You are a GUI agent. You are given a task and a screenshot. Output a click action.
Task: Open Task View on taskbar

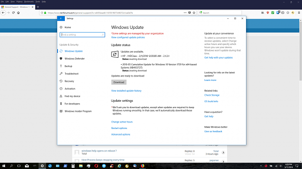pos(19,166)
